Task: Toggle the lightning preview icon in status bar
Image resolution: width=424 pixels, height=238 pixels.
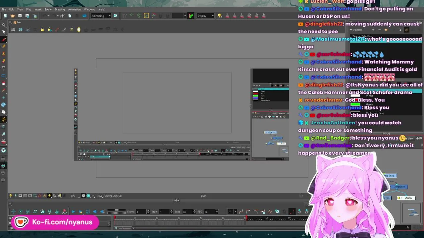Action: coord(49,196)
